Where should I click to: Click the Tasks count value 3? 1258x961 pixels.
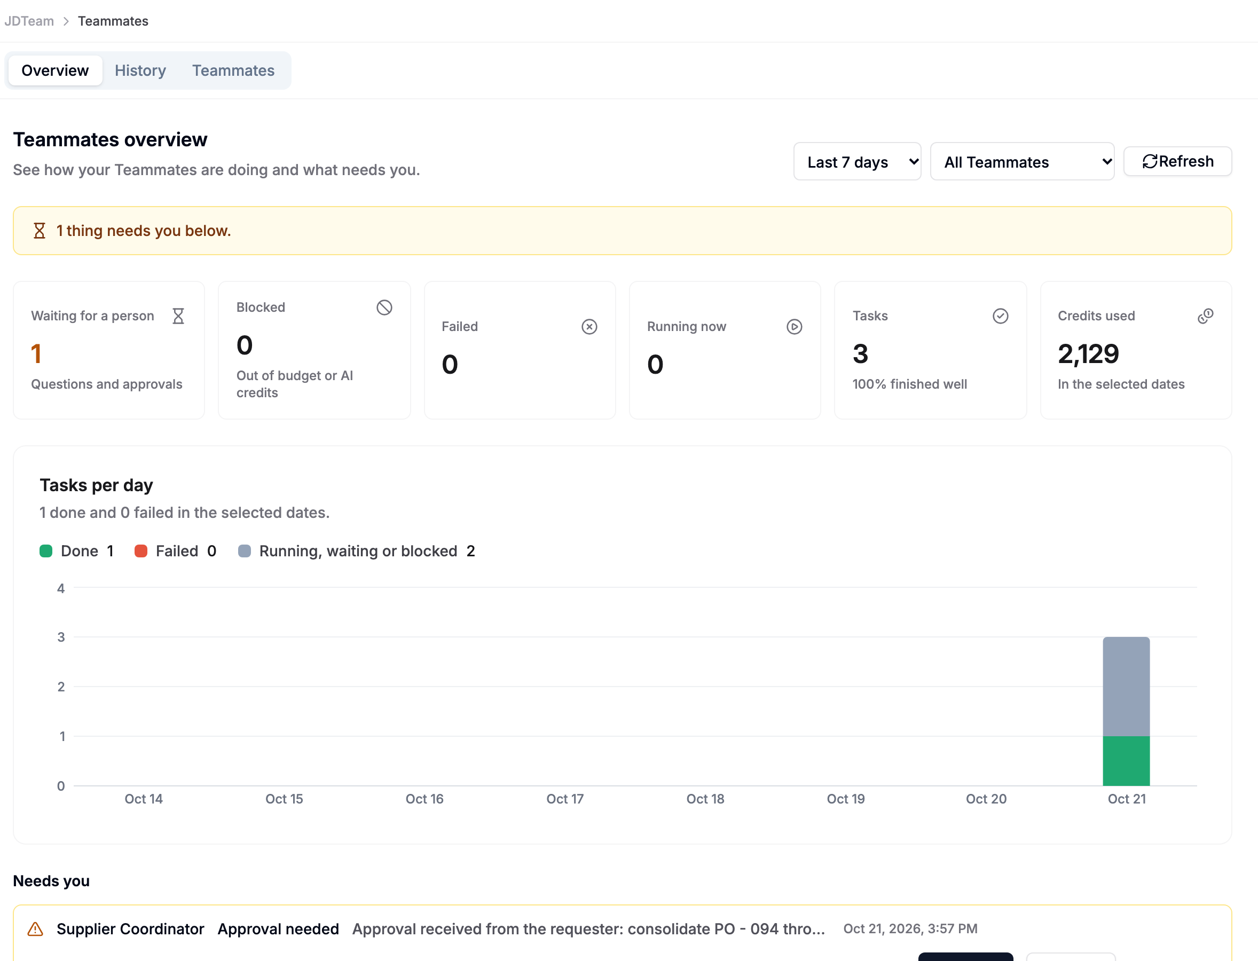[860, 353]
